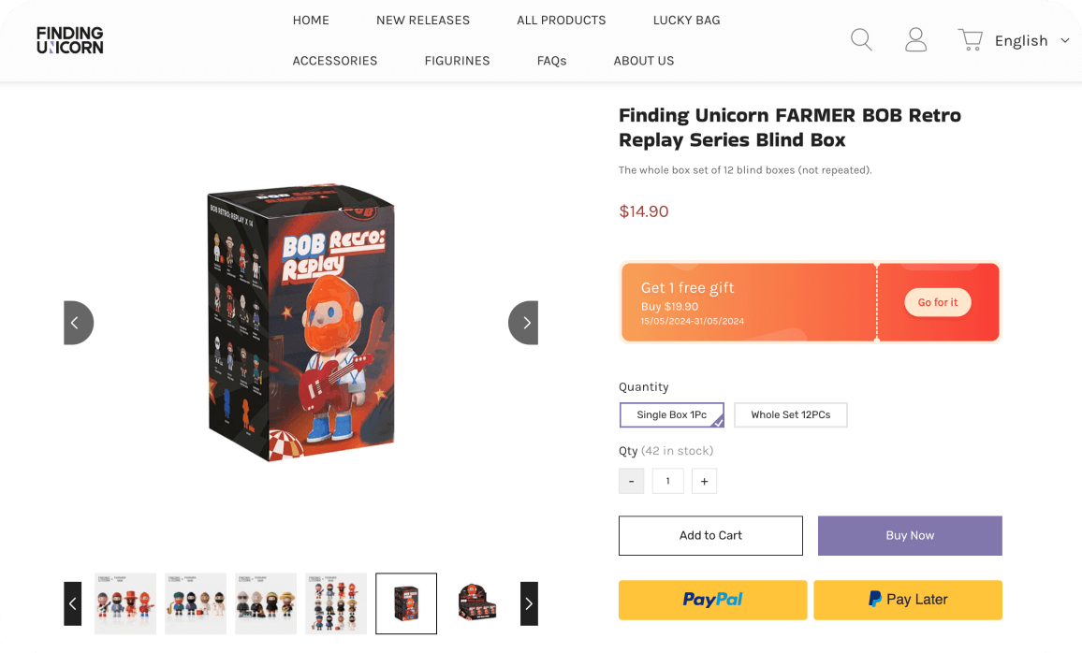Open the search magnifier icon
1082x653 pixels.
[861, 39]
